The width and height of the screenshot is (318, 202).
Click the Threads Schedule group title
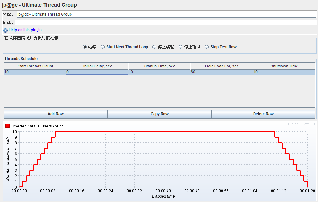[x=21, y=59]
